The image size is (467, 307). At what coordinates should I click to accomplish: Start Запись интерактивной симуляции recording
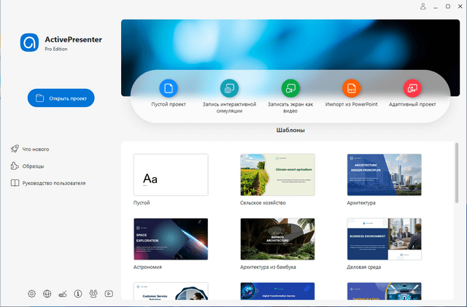(x=229, y=88)
